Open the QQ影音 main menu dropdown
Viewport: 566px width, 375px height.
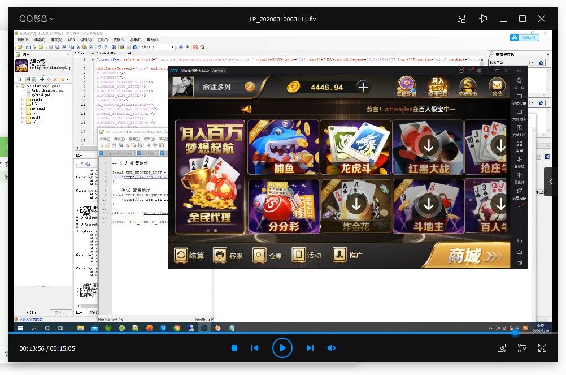[x=37, y=19]
